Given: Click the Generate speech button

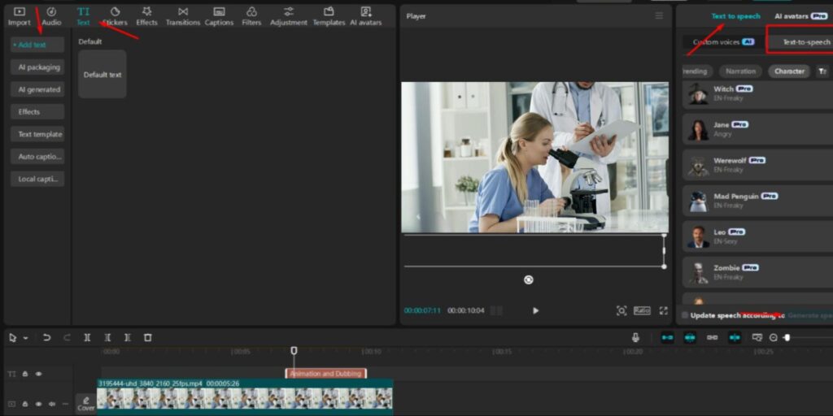Looking at the screenshot, I should tap(809, 315).
